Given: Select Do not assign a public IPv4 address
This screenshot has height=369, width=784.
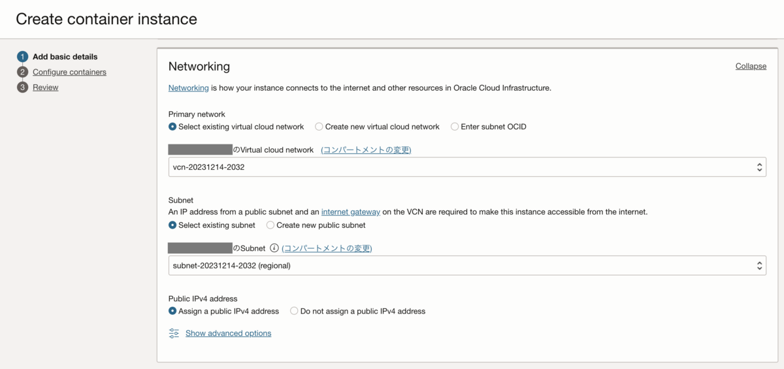Looking at the screenshot, I should (x=294, y=312).
